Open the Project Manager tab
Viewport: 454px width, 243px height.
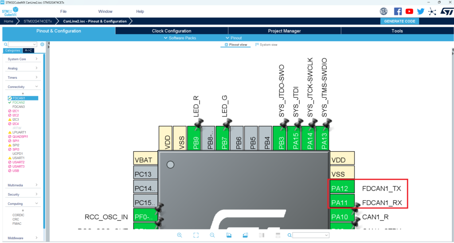coord(284,31)
